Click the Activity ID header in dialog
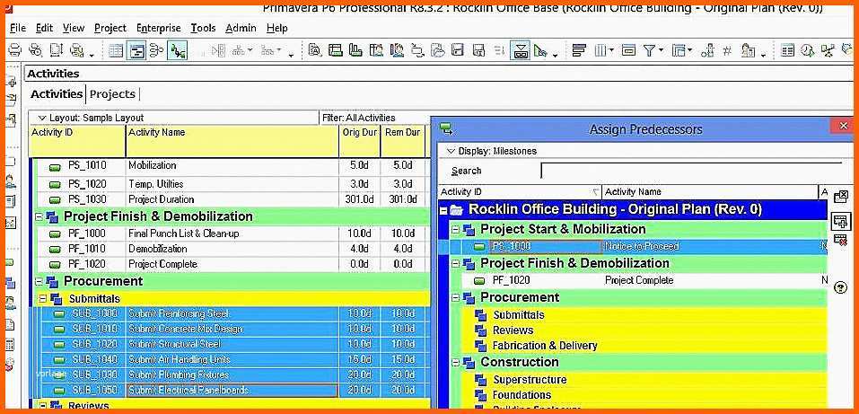 [x=520, y=192]
